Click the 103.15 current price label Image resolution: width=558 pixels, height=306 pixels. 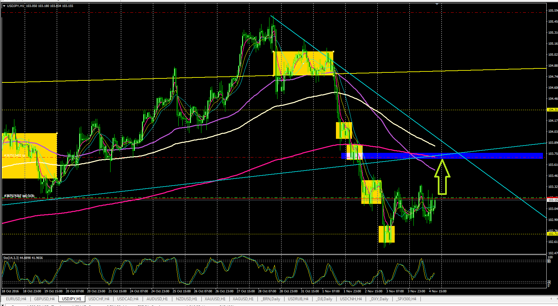tap(552, 200)
